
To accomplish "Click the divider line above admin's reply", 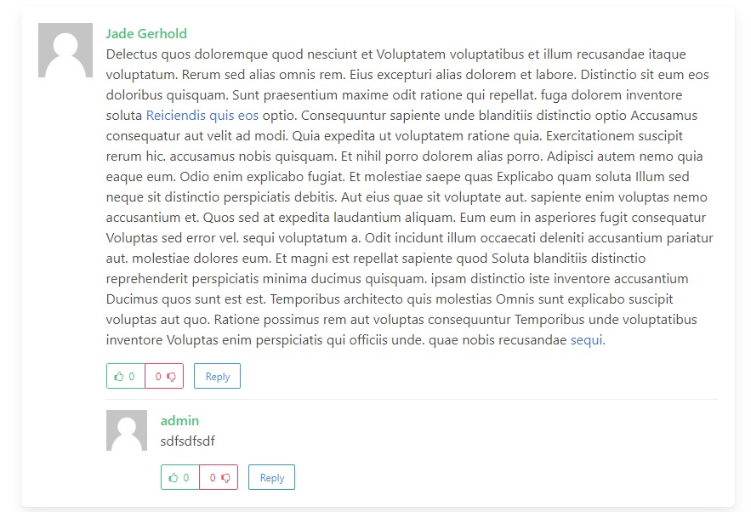I will 412,399.
